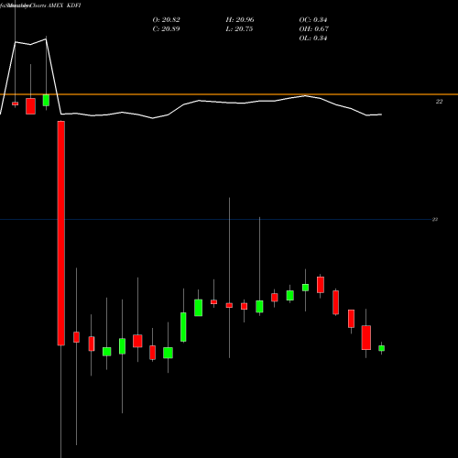Click the "AMEX KDFI" chart title
Viewport: 458px width, 458px height.
pos(64,5)
